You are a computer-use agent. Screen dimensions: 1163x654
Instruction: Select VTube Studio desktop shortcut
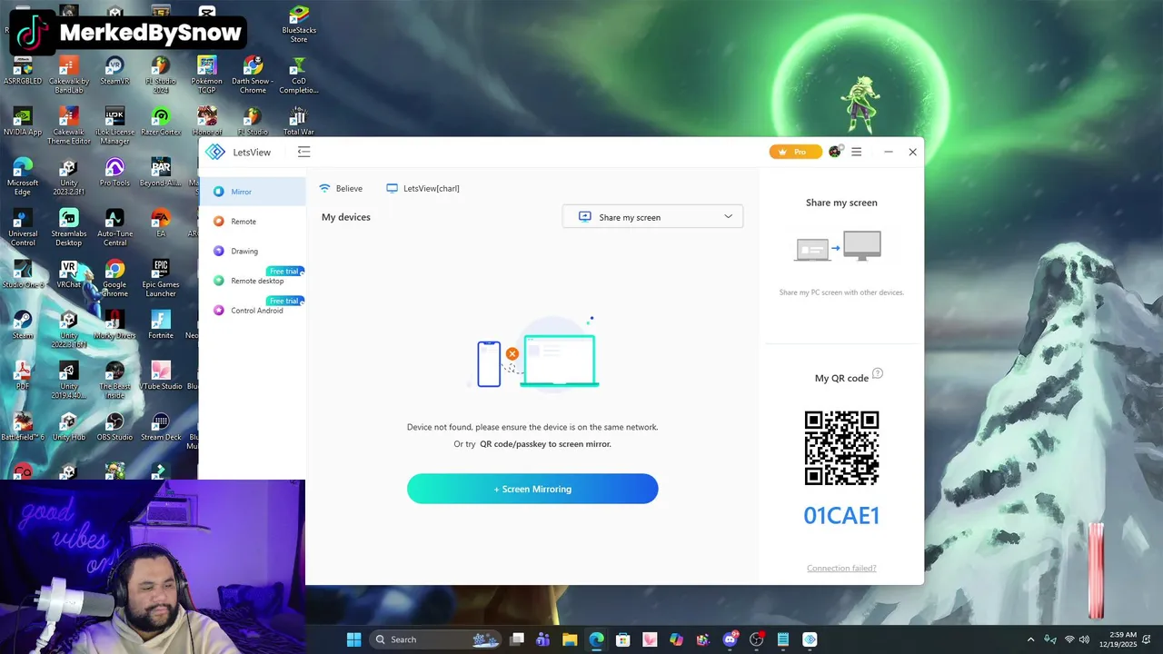click(161, 376)
